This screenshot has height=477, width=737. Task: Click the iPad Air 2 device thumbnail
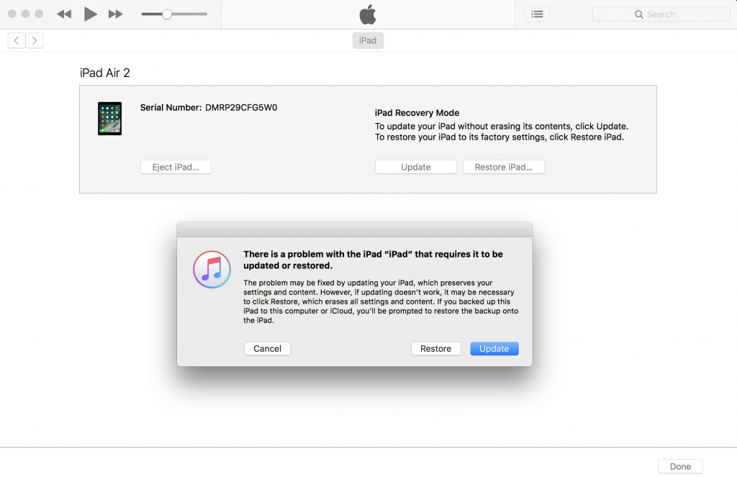pyautogui.click(x=109, y=119)
